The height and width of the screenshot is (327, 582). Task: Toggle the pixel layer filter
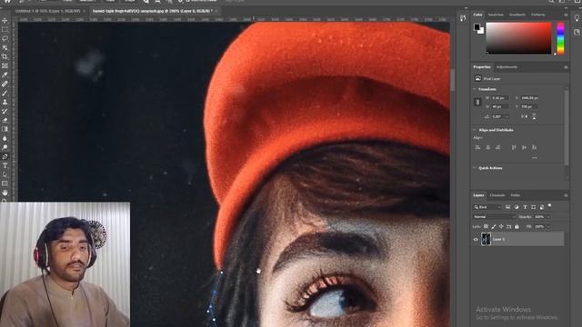(x=507, y=207)
